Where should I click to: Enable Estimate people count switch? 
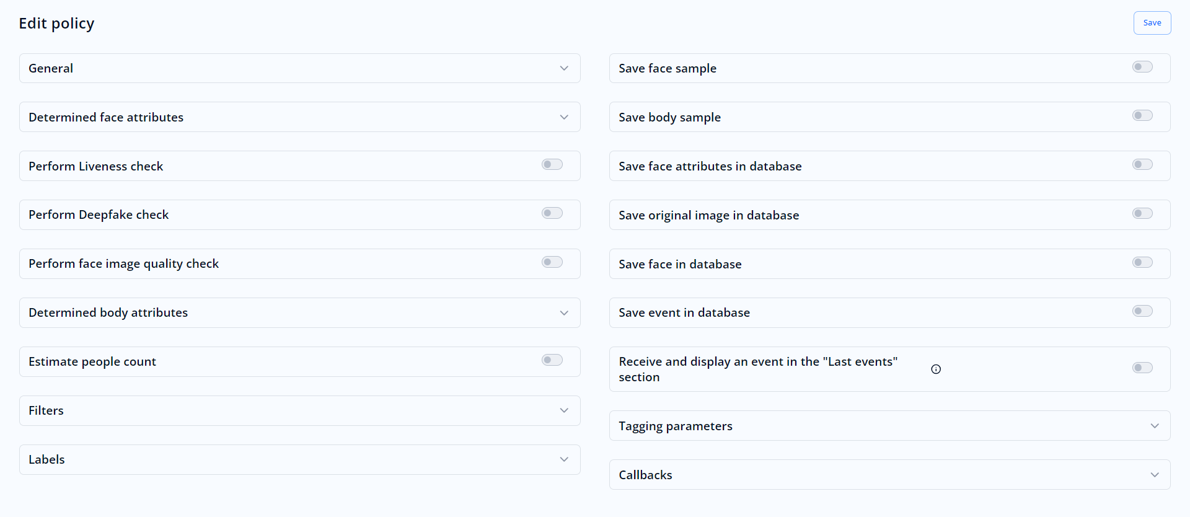coord(552,360)
